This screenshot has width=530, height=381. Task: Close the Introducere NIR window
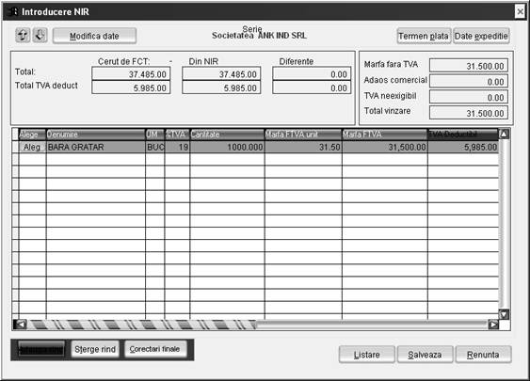tap(520, 12)
